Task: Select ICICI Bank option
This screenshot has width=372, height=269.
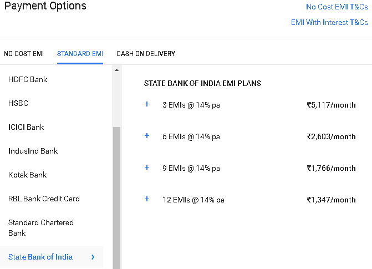Action: click(x=26, y=127)
